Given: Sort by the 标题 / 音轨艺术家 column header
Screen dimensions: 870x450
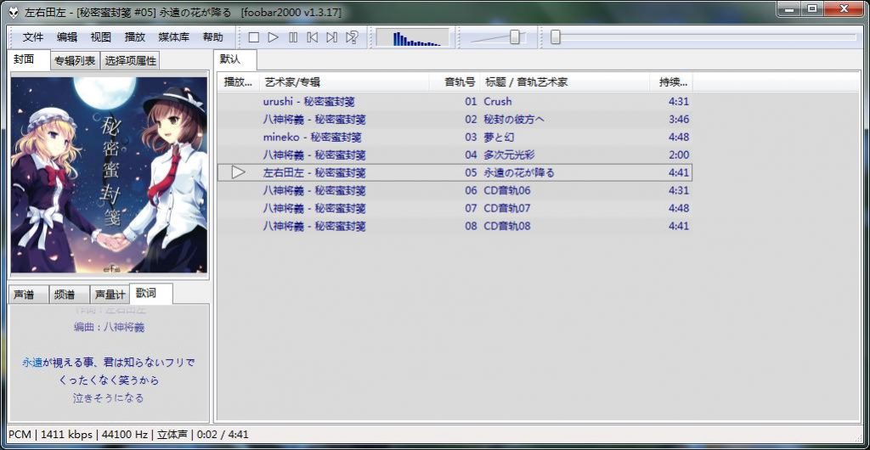Looking at the screenshot, I should point(565,82).
